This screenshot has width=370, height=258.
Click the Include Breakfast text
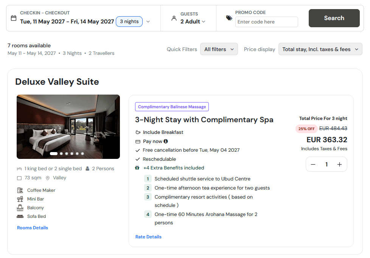163,132
